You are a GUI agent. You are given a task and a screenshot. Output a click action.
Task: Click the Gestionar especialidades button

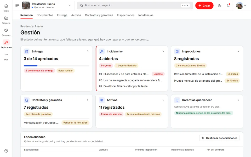pyautogui.click(x=219, y=138)
